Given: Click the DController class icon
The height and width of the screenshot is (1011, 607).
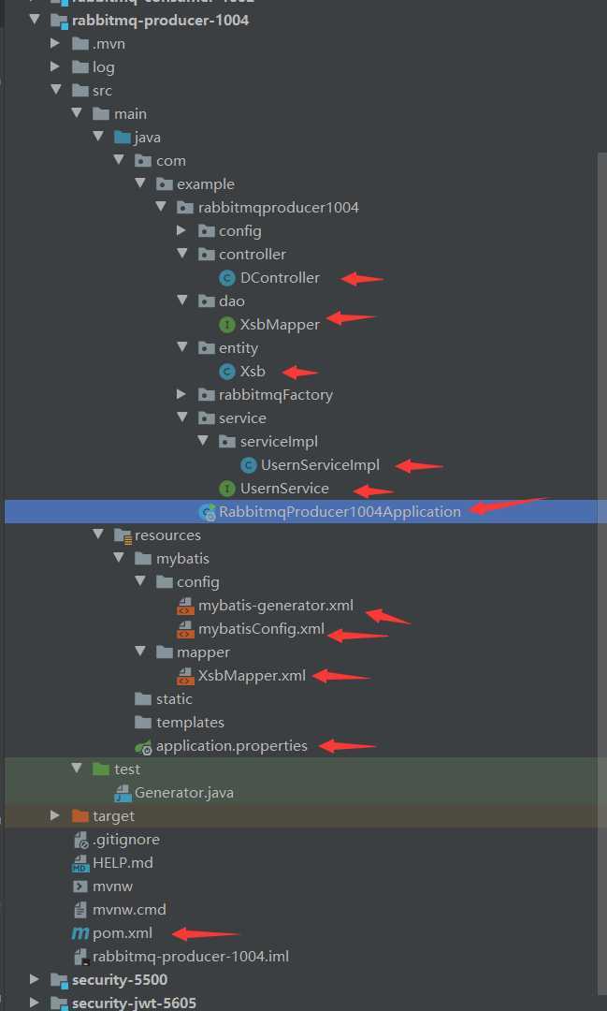Looking at the screenshot, I should click(227, 278).
